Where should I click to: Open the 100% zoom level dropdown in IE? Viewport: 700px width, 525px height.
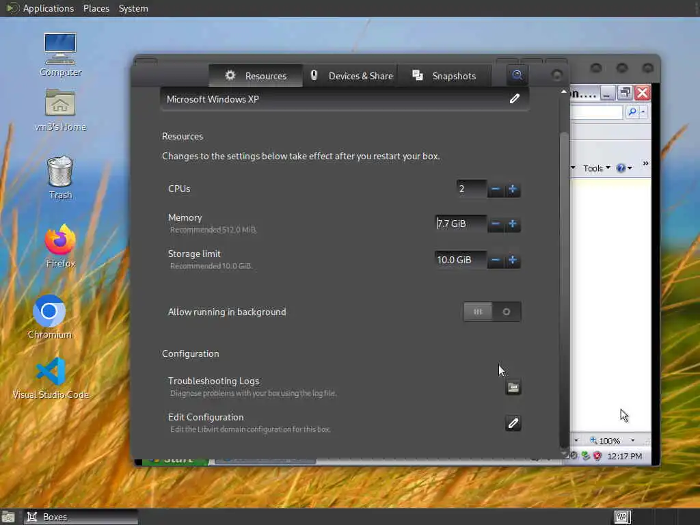(x=632, y=441)
